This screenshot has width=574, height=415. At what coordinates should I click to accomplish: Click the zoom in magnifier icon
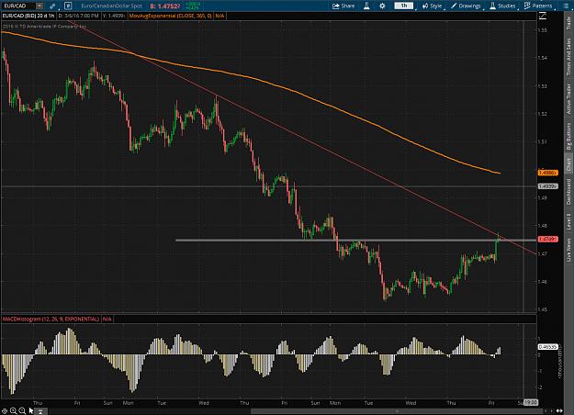(x=14, y=411)
